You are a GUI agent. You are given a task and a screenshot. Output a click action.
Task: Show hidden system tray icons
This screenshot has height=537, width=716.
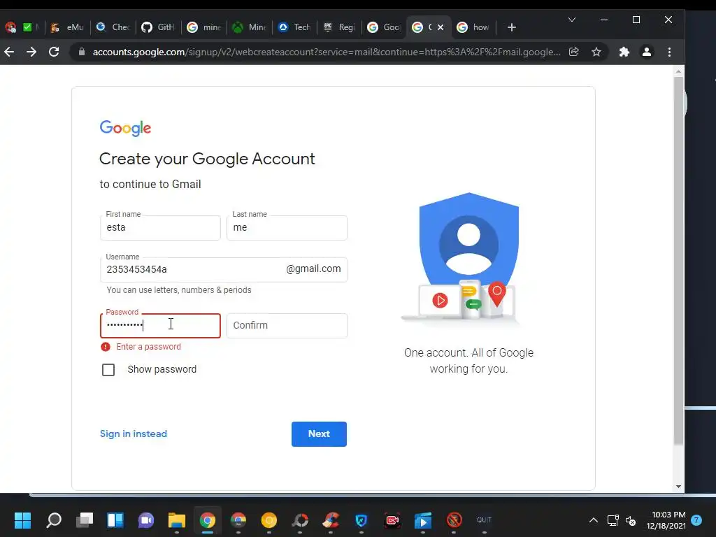593,520
